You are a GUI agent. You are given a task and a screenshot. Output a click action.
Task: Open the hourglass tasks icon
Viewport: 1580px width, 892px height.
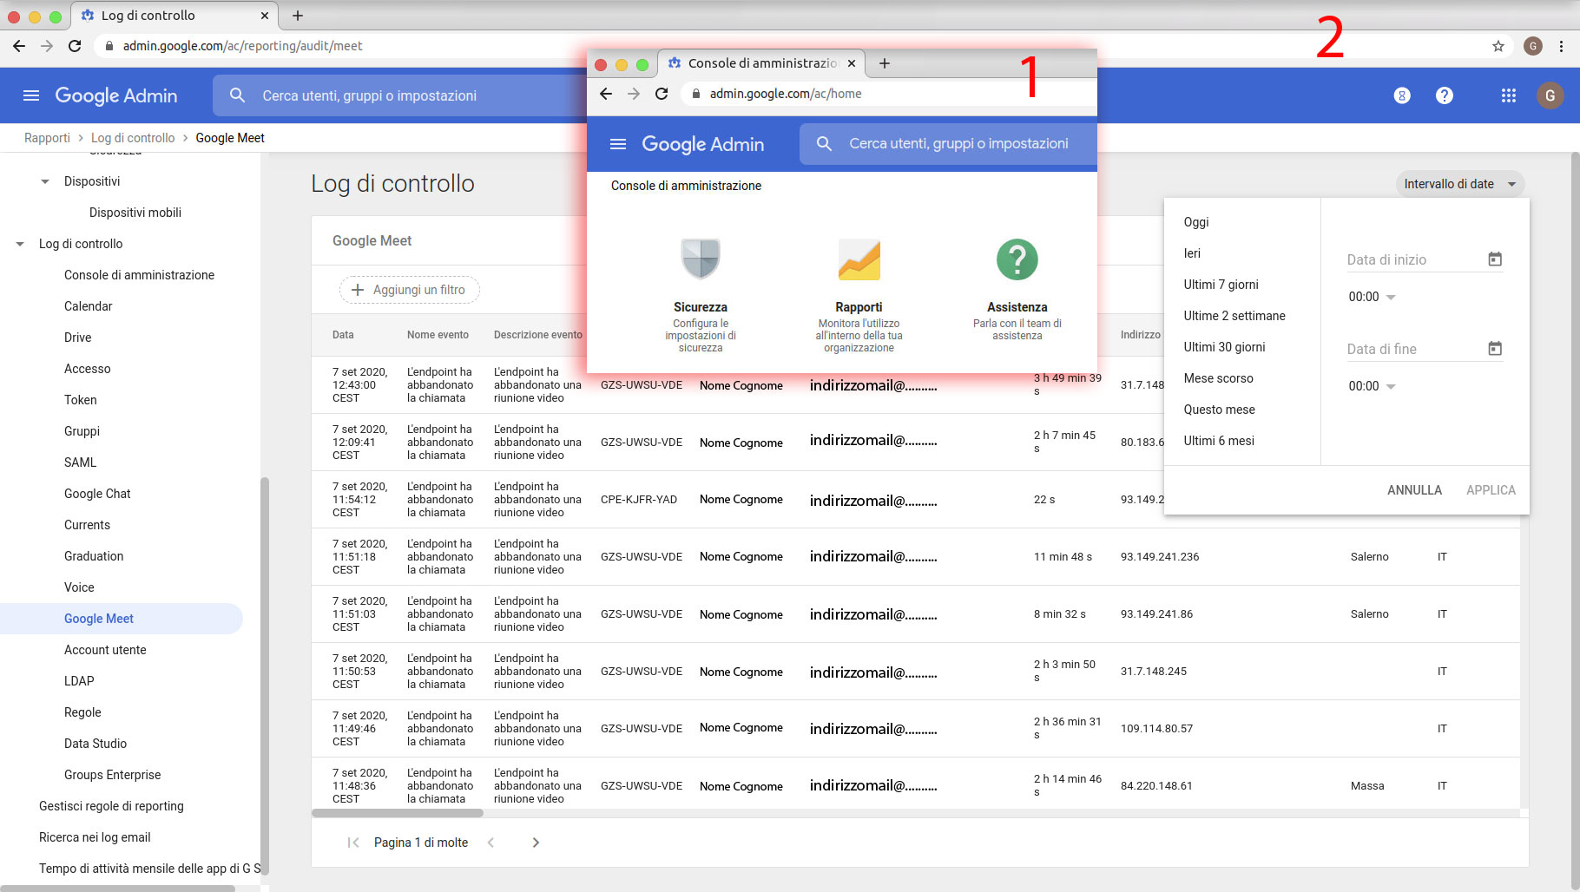(1402, 95)
